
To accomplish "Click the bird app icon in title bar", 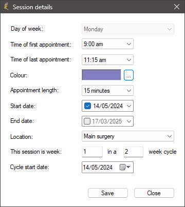I will tap(6, 7).
